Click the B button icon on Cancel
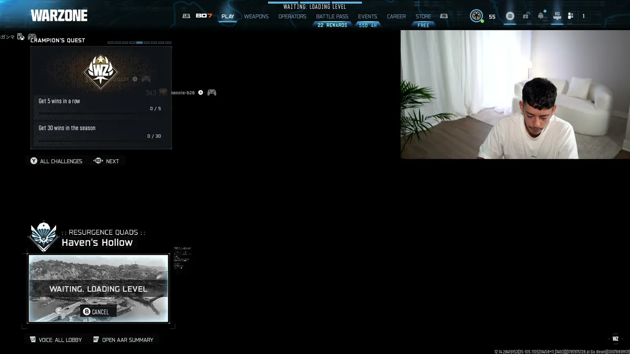Viewport: 630px width, 354px height. tap(87, 312)
